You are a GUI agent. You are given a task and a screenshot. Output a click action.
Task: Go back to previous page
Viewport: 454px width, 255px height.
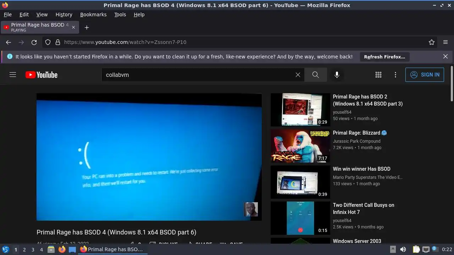pos(9,42)
